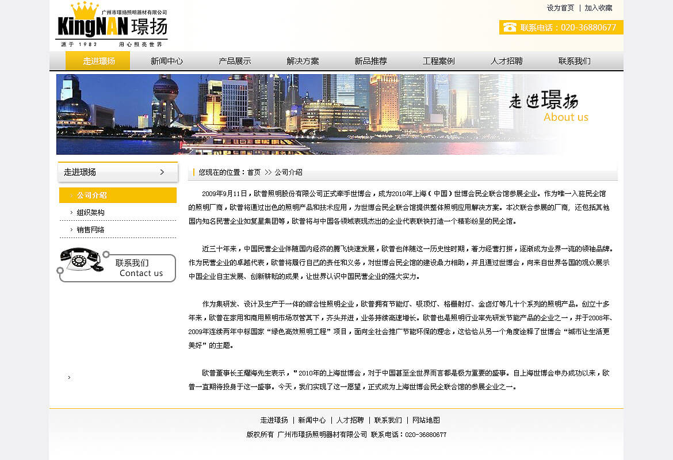Viewport: 673px width, 460px height.
Task: Click the 公司介绍 breadcrumb text
Action: tap(288, 172)
